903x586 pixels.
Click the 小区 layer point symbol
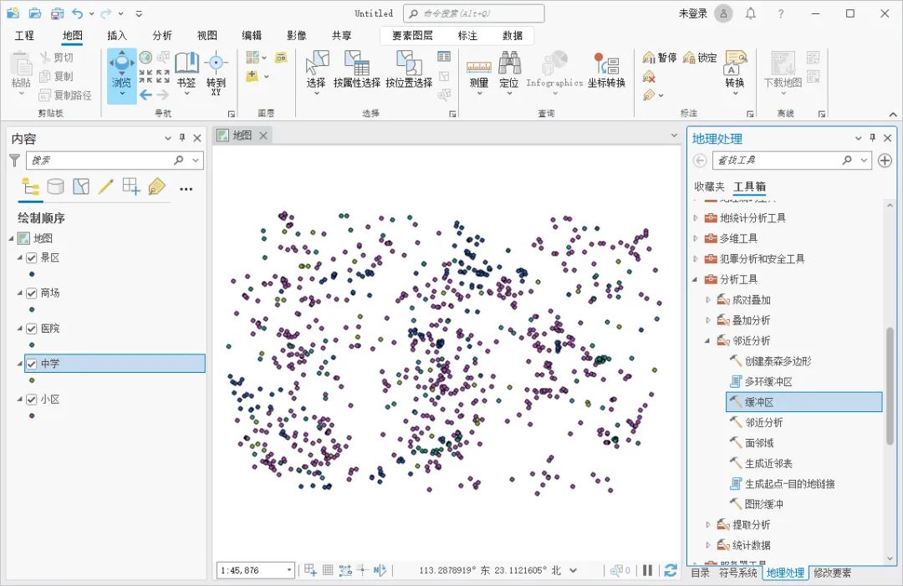(32, 415)
